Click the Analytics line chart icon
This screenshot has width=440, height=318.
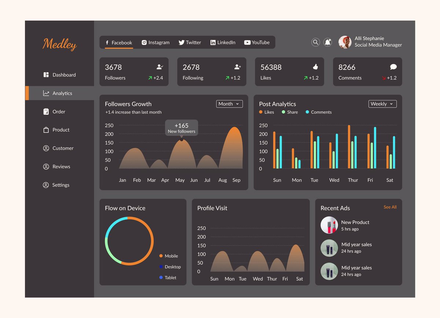[x=46, y=93]
